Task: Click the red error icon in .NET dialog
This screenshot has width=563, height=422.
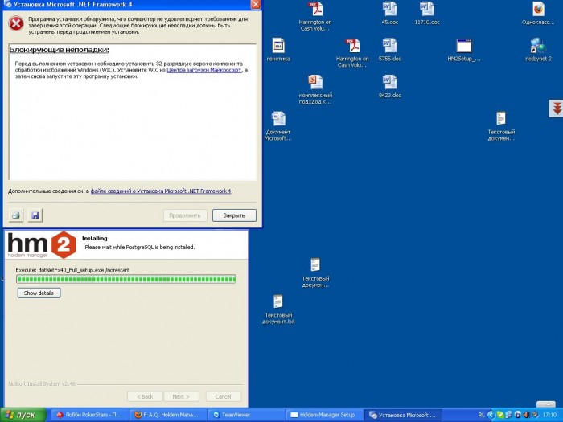Action: pos(16,24)
